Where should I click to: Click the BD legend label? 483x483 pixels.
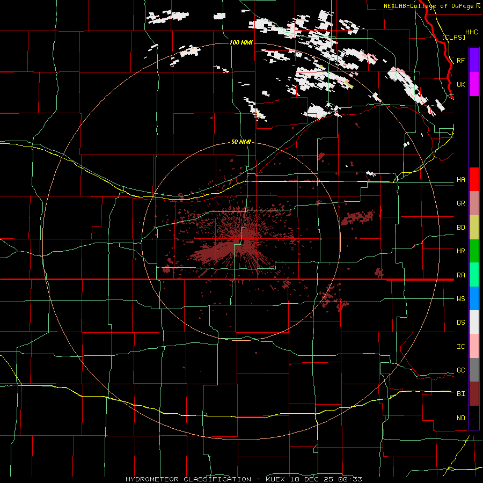point(460,228)
